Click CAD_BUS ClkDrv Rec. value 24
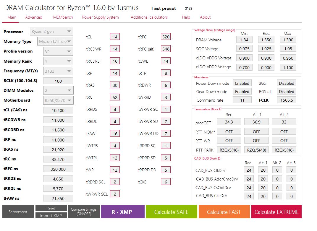This screenshot has height=231, width=317. click(249, 170)
